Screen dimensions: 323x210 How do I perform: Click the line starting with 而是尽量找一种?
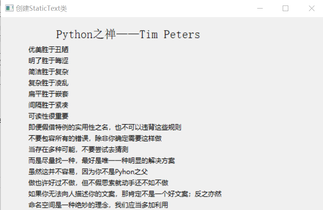click(x=102, y=160)
